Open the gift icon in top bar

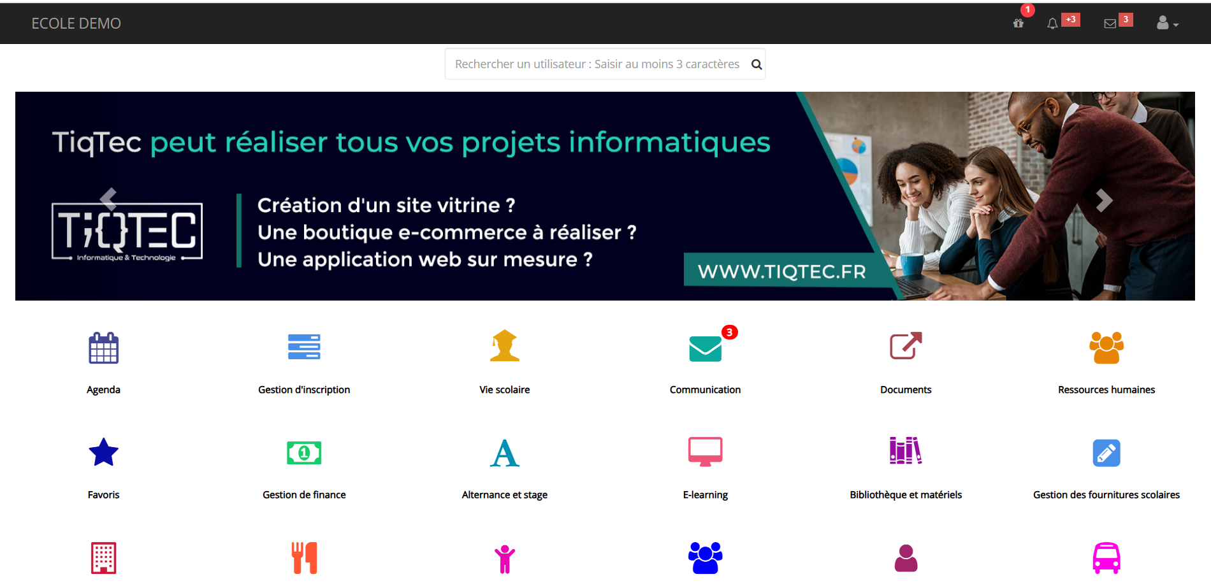click(1019, 24)
